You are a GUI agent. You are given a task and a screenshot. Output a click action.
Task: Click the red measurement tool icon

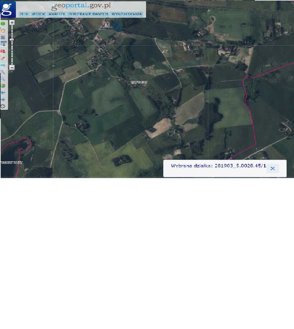pyautogui.click(x=3, y=51)
